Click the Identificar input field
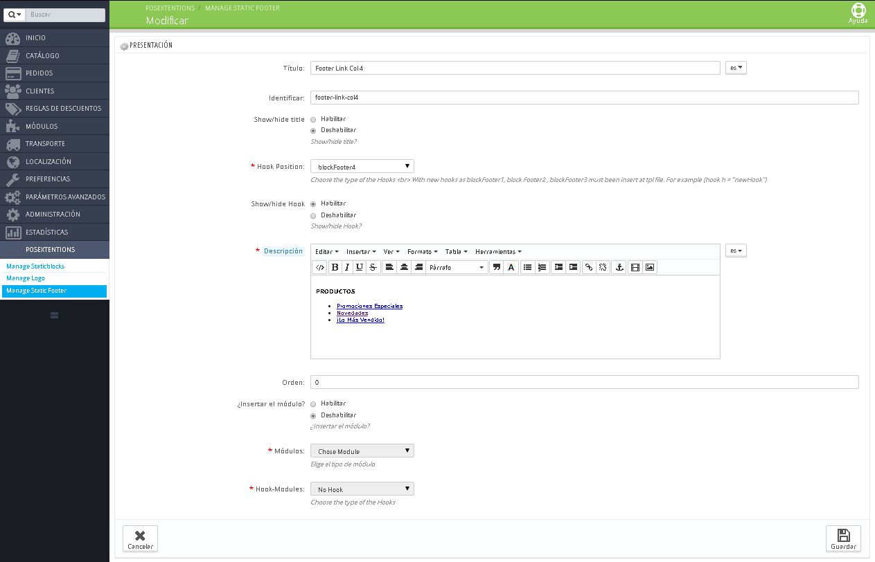 585,98
